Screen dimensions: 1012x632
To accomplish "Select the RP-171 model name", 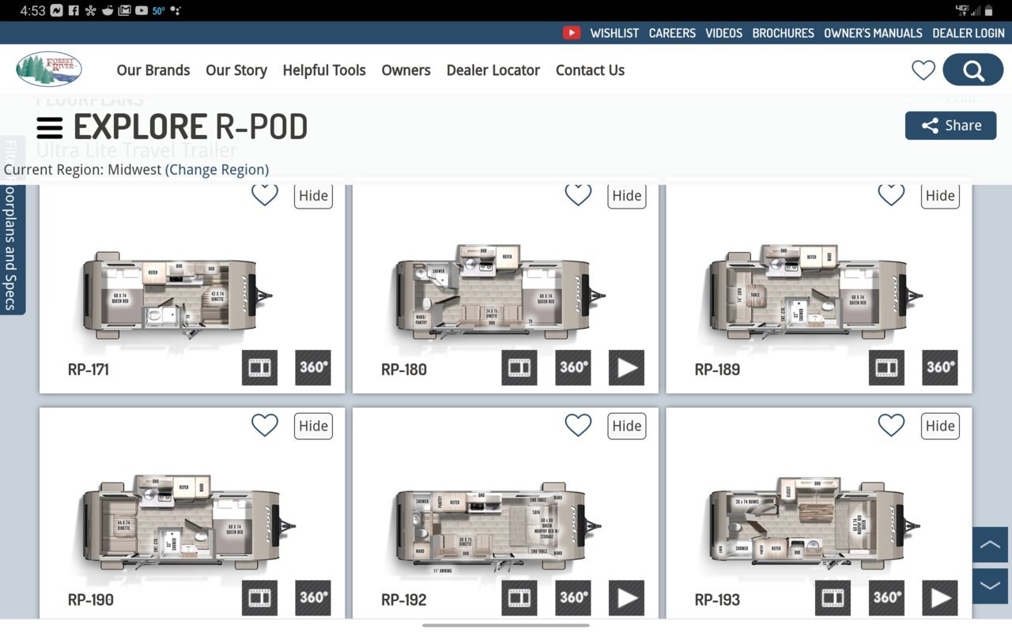I will tap(89, 369).
